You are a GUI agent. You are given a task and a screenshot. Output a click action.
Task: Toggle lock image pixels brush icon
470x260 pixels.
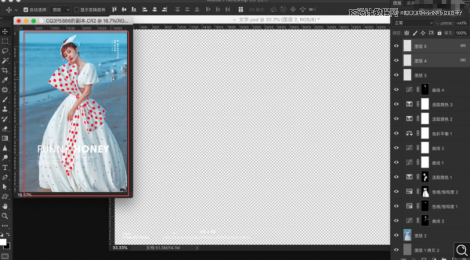click(x=415, y=33)
